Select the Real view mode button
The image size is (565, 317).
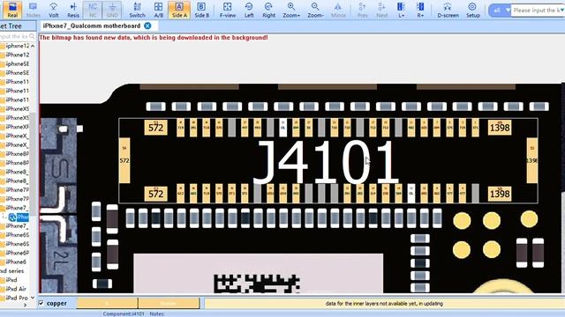coord(12,10)
